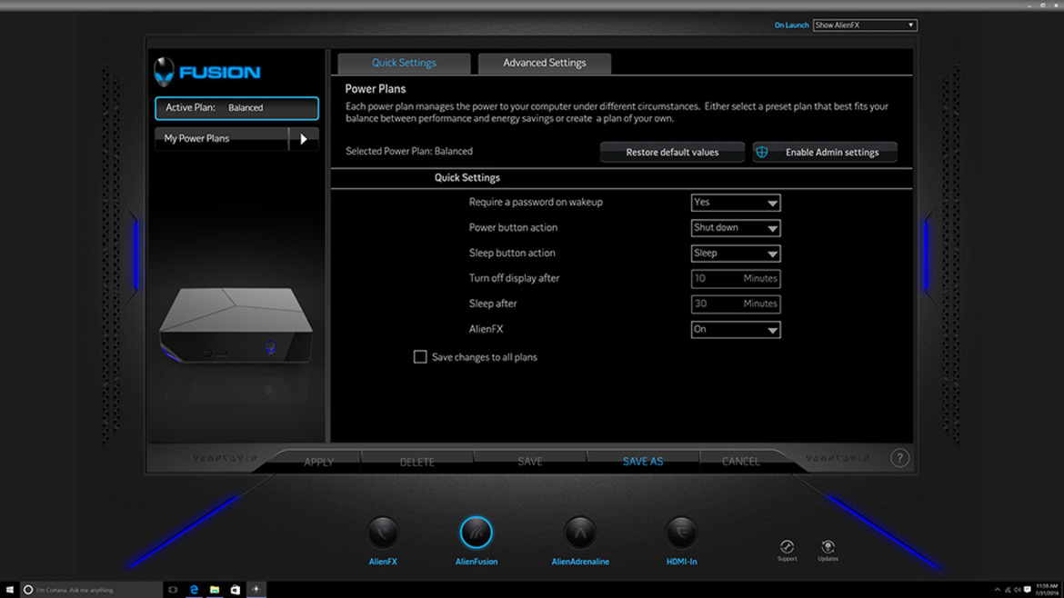Open the Power button action dropdown
Image resolution: width=1064 pixels, height=598 pixels.
[736, 228]
